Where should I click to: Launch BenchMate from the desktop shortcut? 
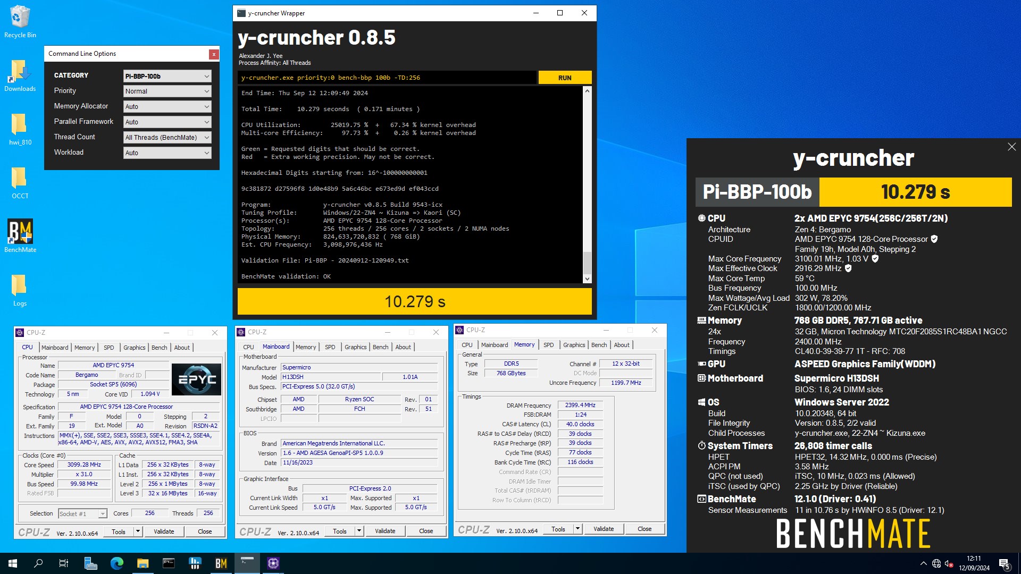click(20, 237)
